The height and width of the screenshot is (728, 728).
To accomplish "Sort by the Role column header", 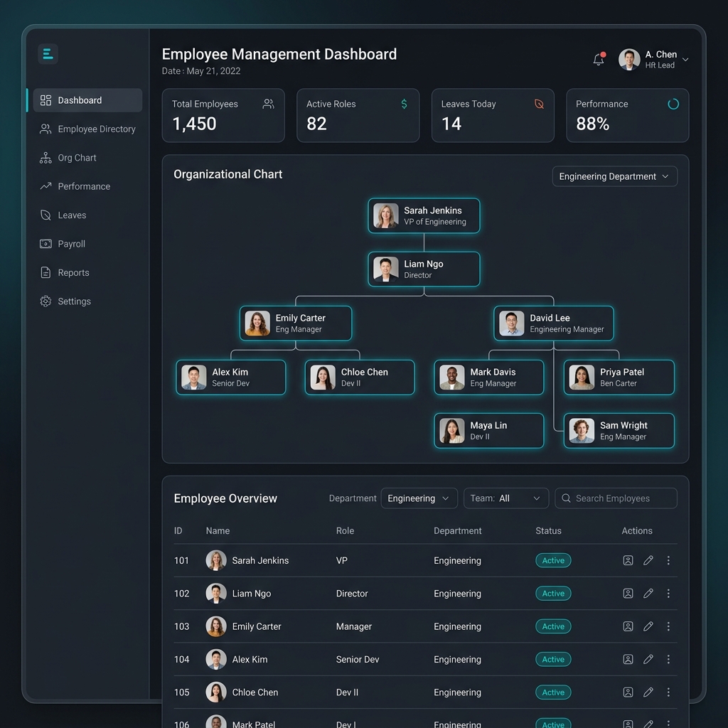I will 345,530.
